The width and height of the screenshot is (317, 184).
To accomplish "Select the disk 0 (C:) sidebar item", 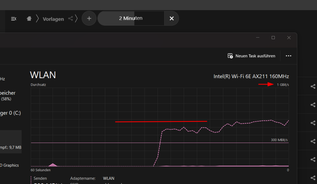I will pos(11,113).
